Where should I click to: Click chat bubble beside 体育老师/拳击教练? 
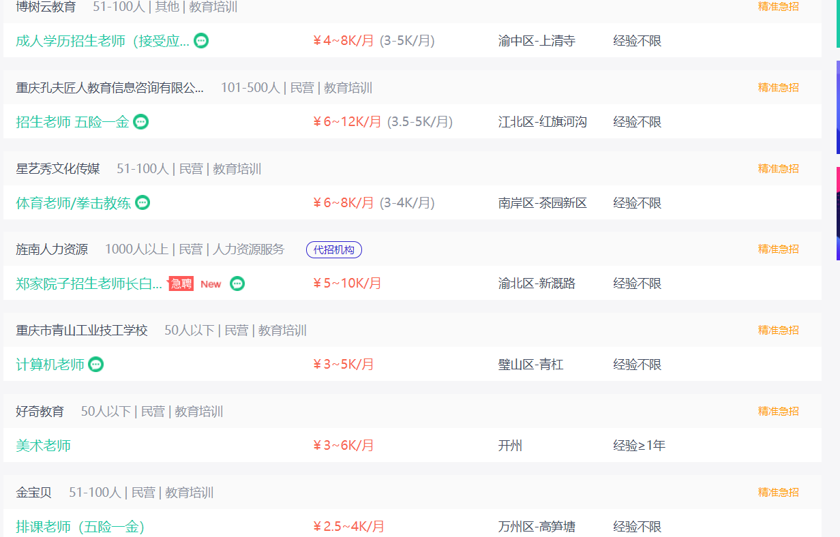tap(142, 202)
